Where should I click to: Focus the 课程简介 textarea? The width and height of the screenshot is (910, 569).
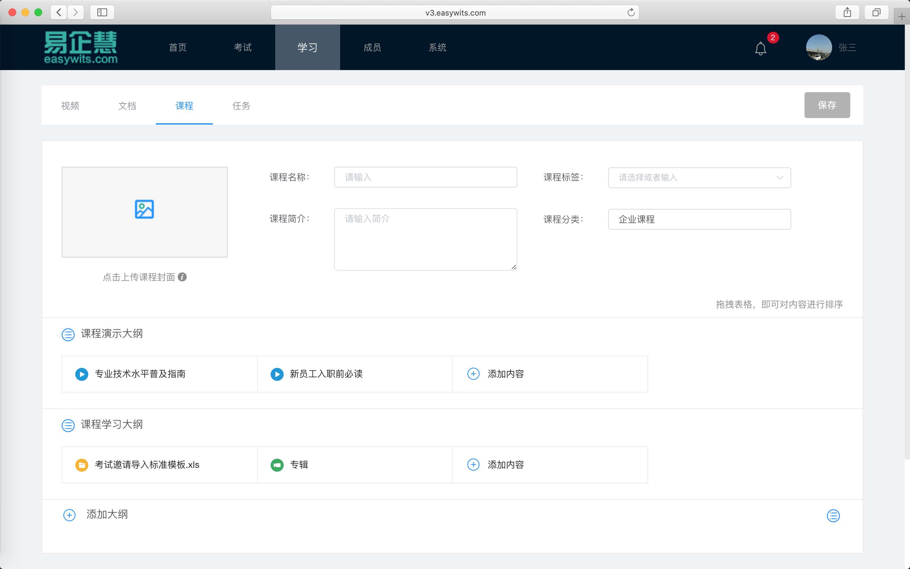[425, 239]
